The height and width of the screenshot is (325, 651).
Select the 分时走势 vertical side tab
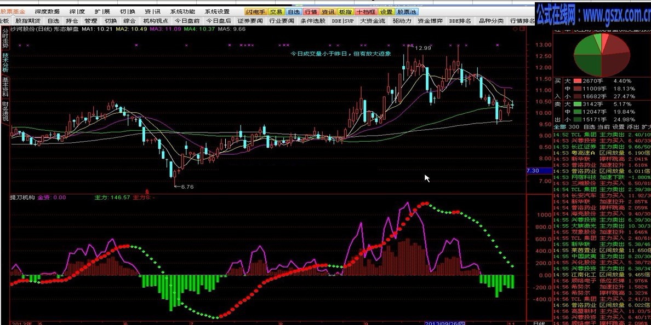[x=5, y=38]
